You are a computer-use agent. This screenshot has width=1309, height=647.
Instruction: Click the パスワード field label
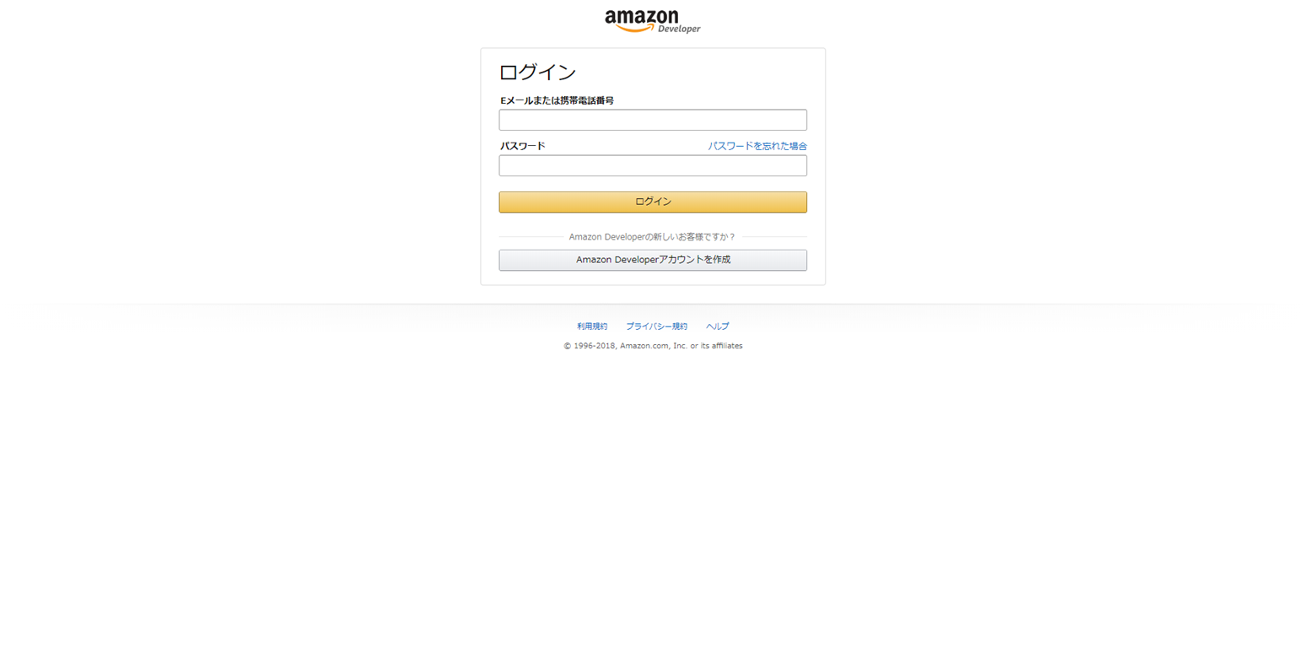522,146
